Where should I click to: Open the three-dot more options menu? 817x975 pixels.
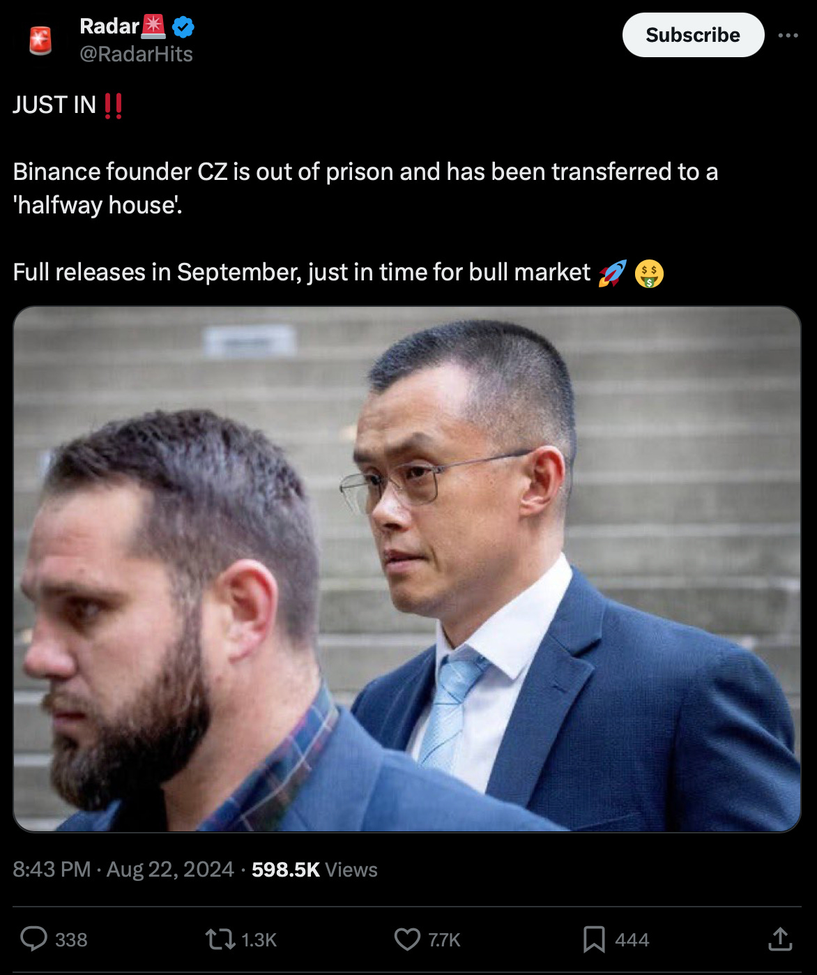coord(788,36)
